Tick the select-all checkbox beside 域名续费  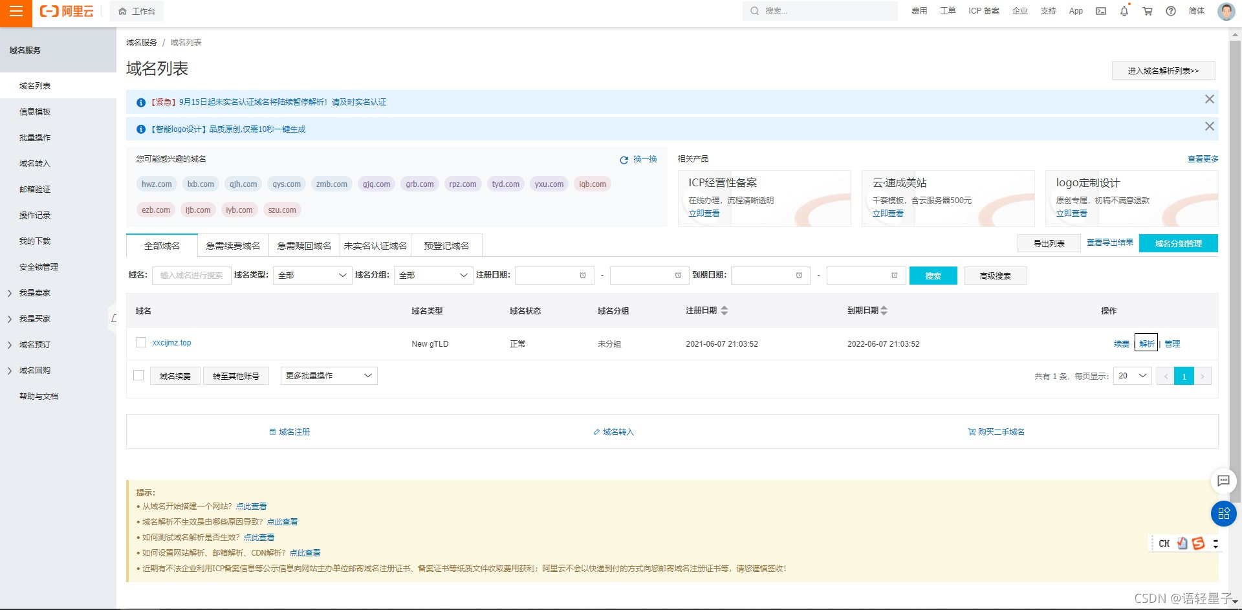click(x=138, y=375)
